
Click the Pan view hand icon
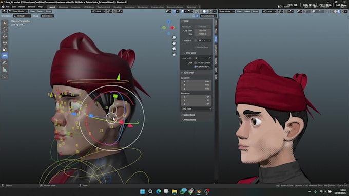[x=174, y=43]
